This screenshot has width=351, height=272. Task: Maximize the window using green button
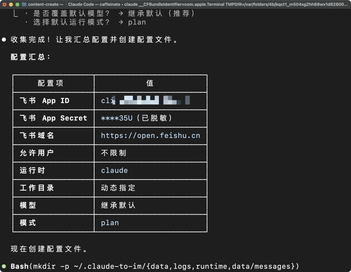(x=17, y=5)
